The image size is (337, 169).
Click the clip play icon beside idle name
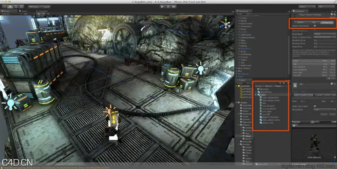(x=295, y=85)
